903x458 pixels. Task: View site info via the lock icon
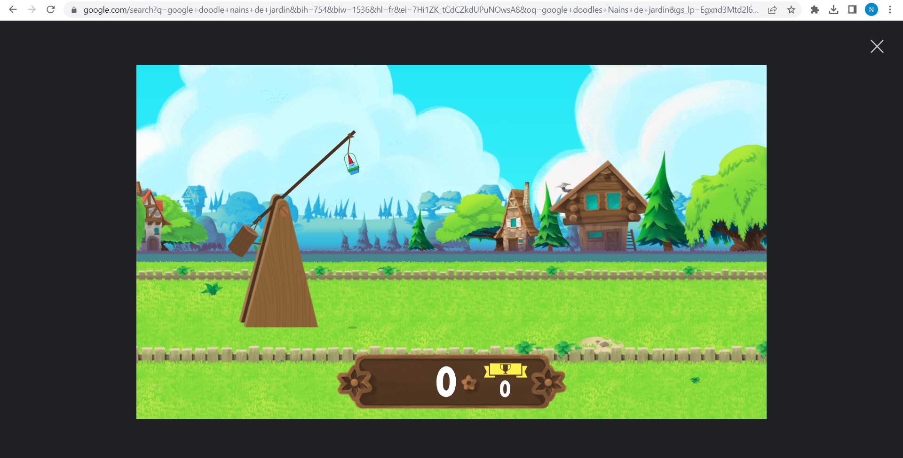74,10
